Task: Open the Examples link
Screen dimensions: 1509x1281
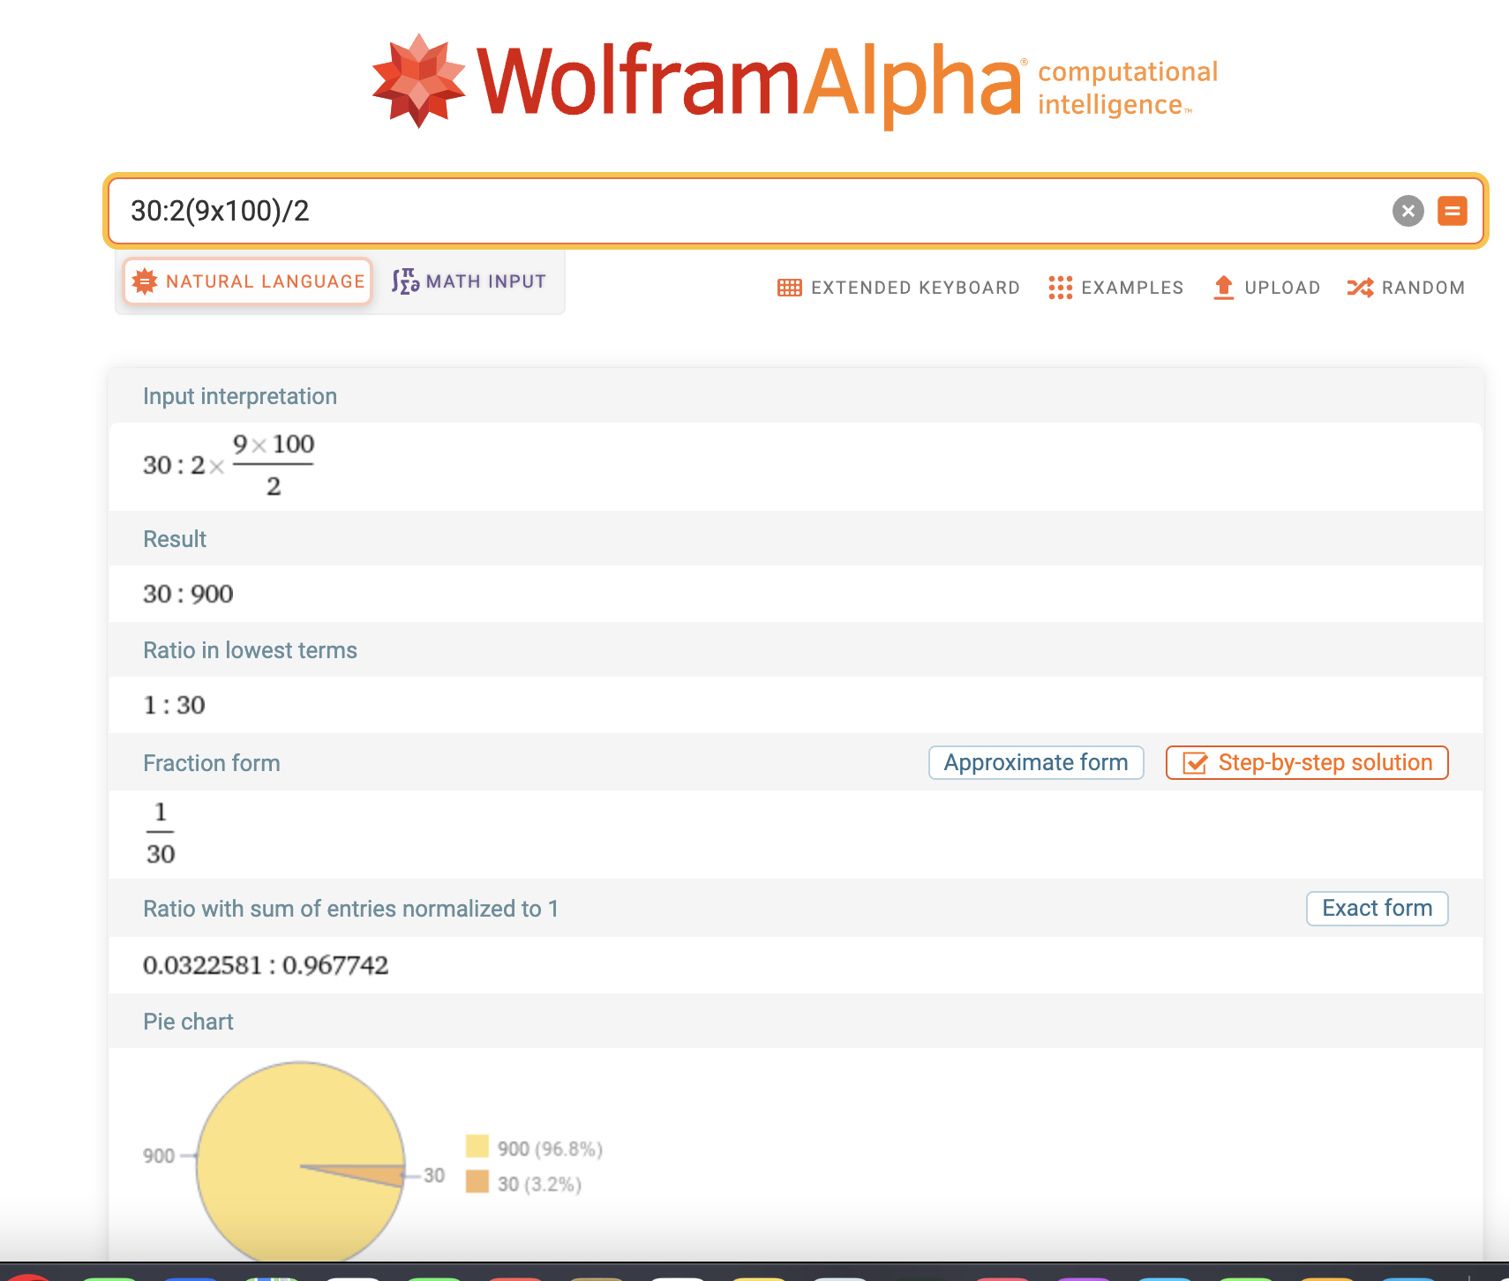Action: [x=1115, y=288]
